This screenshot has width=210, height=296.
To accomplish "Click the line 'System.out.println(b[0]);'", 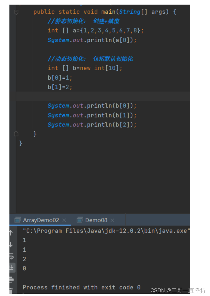I will tap(92, 106).
